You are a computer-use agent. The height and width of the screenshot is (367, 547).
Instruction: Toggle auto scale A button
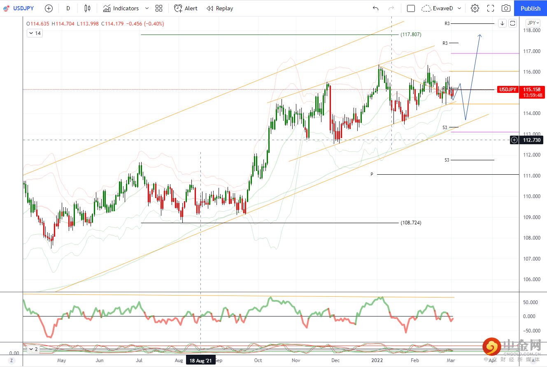(534, 360)
